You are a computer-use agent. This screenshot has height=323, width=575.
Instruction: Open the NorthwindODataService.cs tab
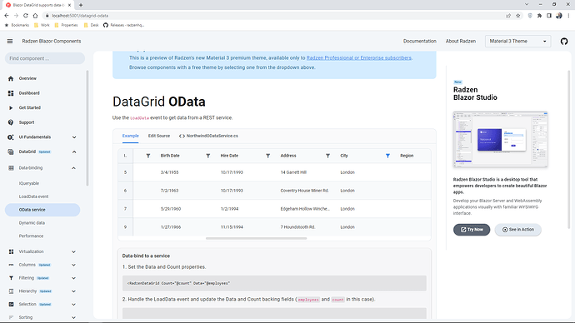(x=208, y=136)
